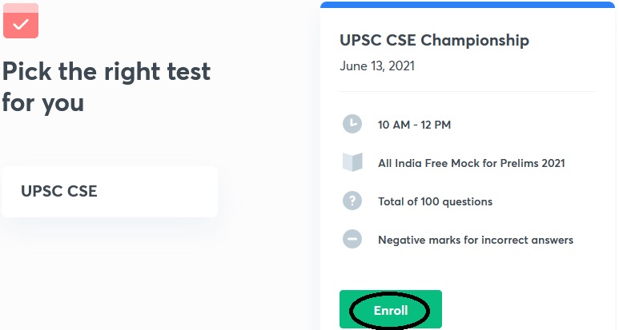Click the open book icon
Viewport: 619px width, 330px height.
point(352,162)
